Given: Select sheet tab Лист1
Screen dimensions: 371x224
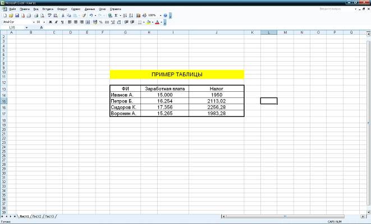Looking at the screenshot, I should coord(24,217).
